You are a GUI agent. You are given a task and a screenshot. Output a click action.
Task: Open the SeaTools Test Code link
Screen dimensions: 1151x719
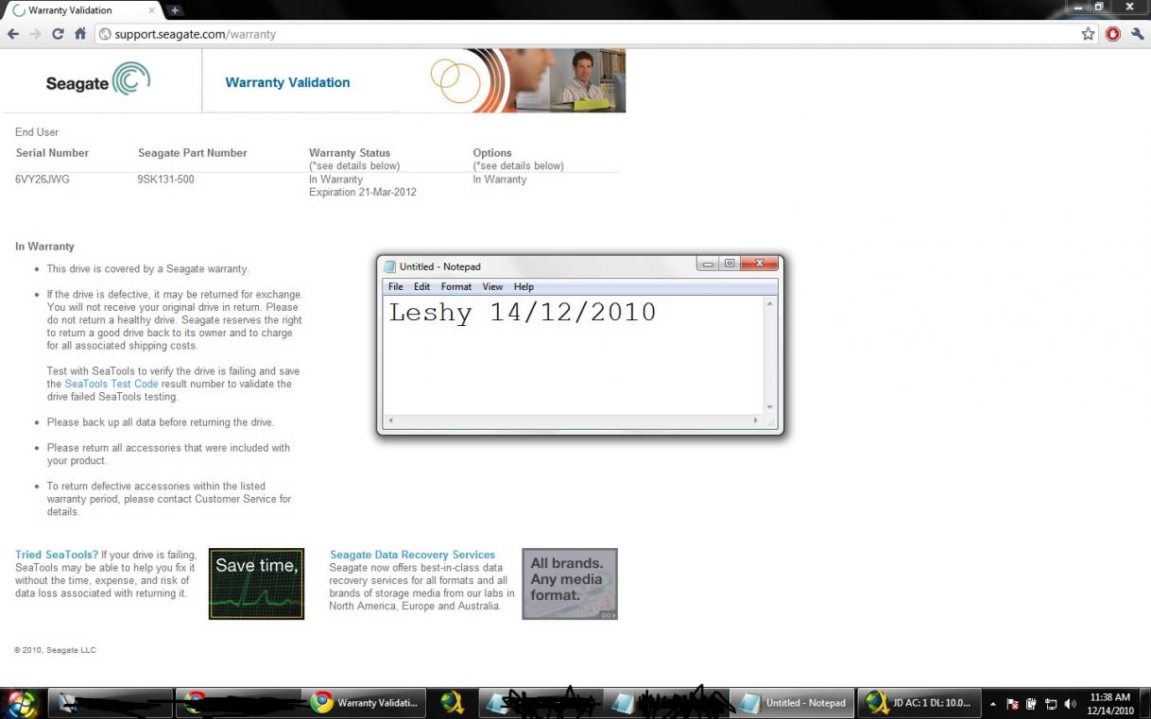pos(112,385)
